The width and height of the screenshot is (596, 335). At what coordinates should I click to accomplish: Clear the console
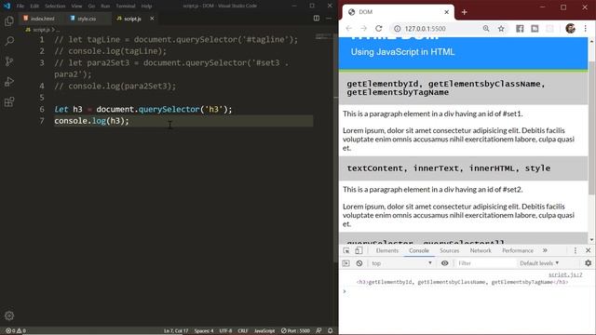click(x=359, y=263)
